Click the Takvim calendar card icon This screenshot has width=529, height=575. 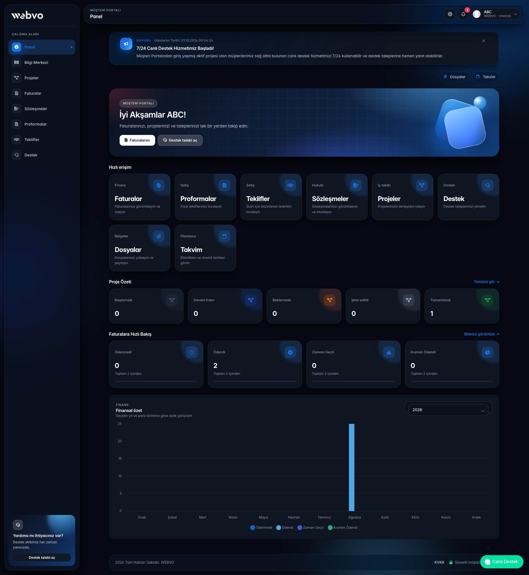click(x=225, y=236)
